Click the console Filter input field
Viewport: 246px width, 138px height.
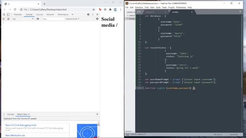[x=53, y=19]
